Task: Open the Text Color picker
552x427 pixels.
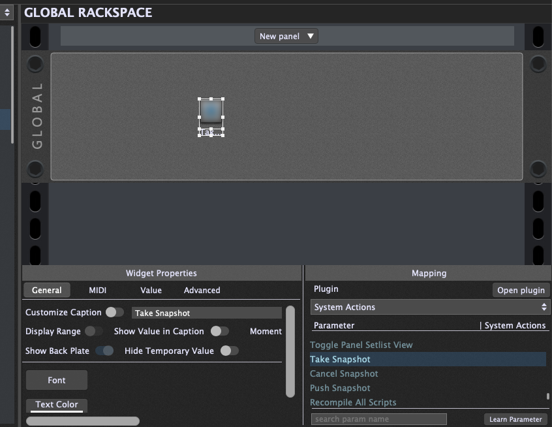Action: tap(57, 405)
